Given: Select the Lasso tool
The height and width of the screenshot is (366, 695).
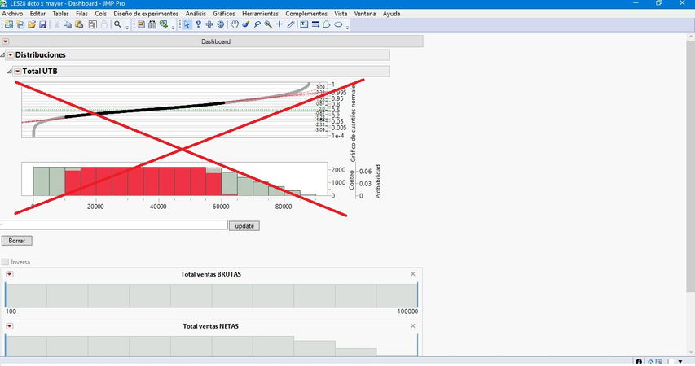Looking at the screenshot, I should (257, 25).
